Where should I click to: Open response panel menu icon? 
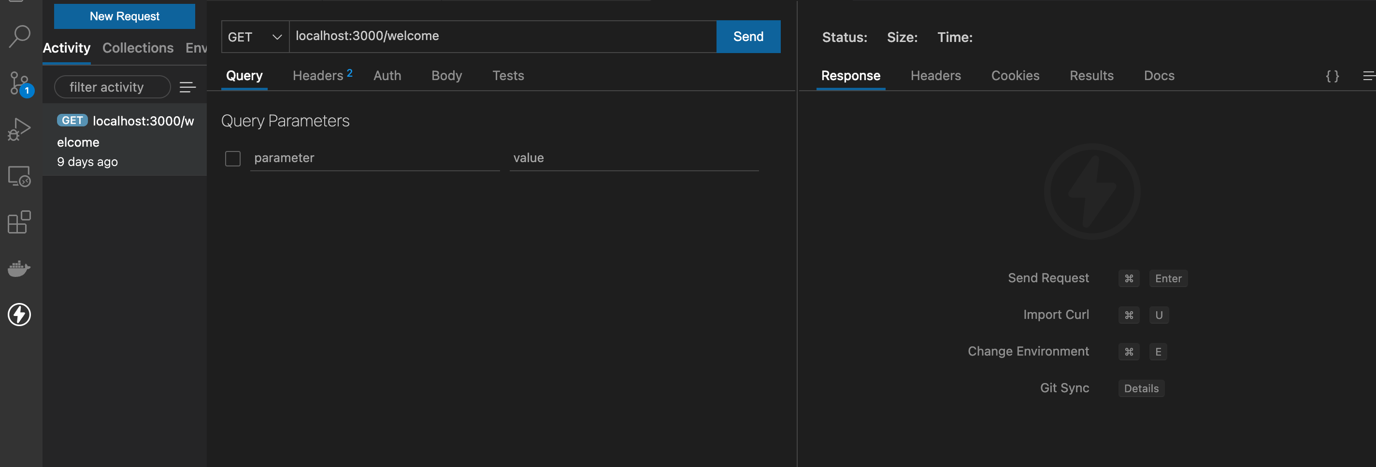[x=1369, y=76]
